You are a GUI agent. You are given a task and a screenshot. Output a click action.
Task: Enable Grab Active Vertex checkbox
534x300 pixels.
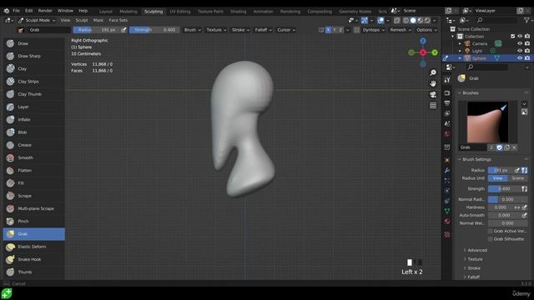(491, 231)
